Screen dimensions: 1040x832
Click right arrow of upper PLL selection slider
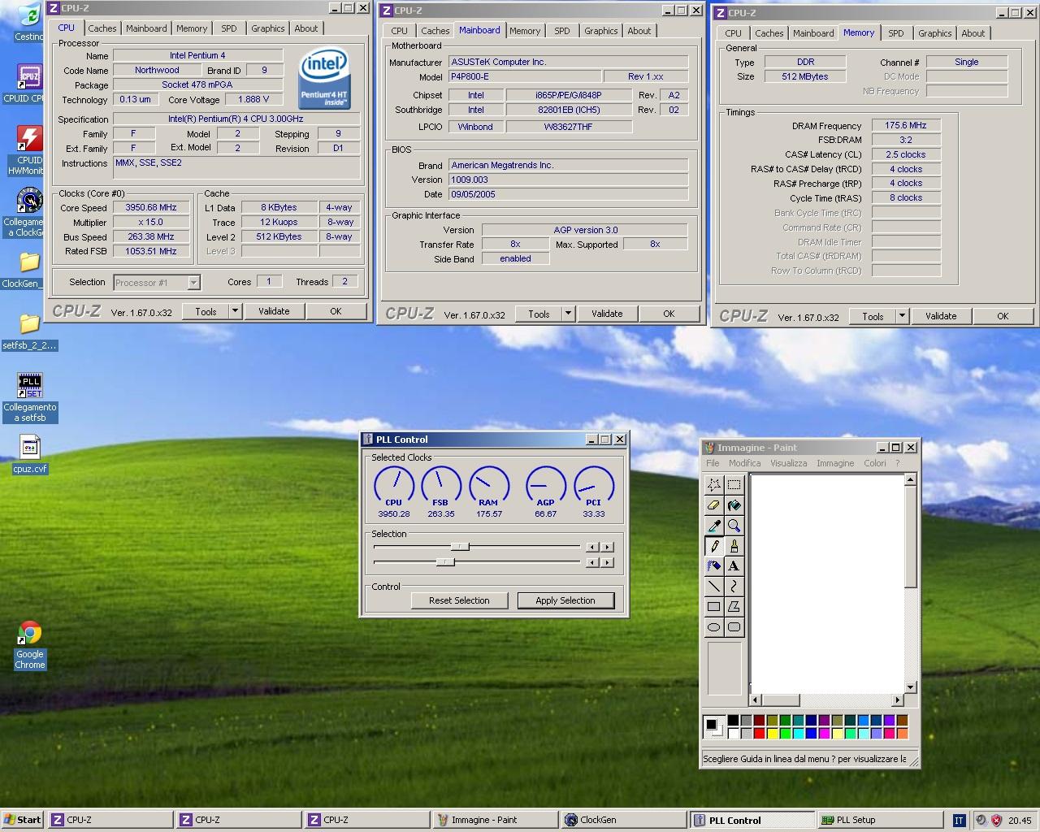(x=607, y=547)
